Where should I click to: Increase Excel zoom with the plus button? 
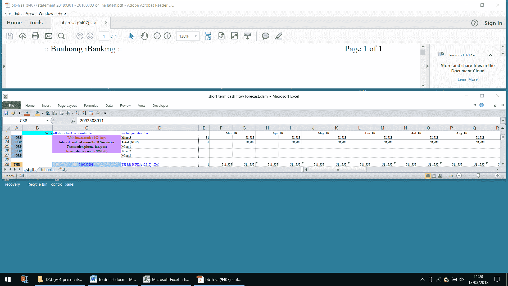[497, 176]
